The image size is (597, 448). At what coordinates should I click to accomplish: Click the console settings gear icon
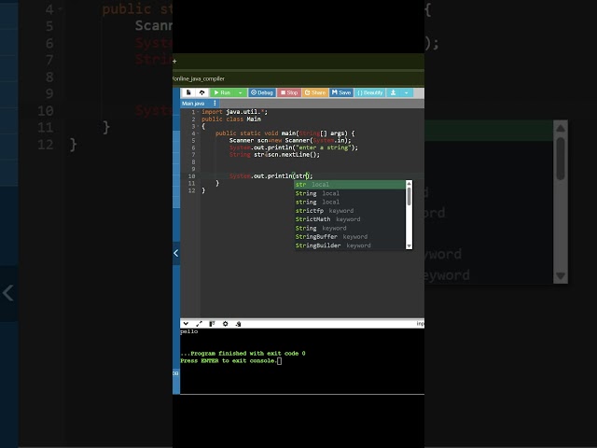225,324
